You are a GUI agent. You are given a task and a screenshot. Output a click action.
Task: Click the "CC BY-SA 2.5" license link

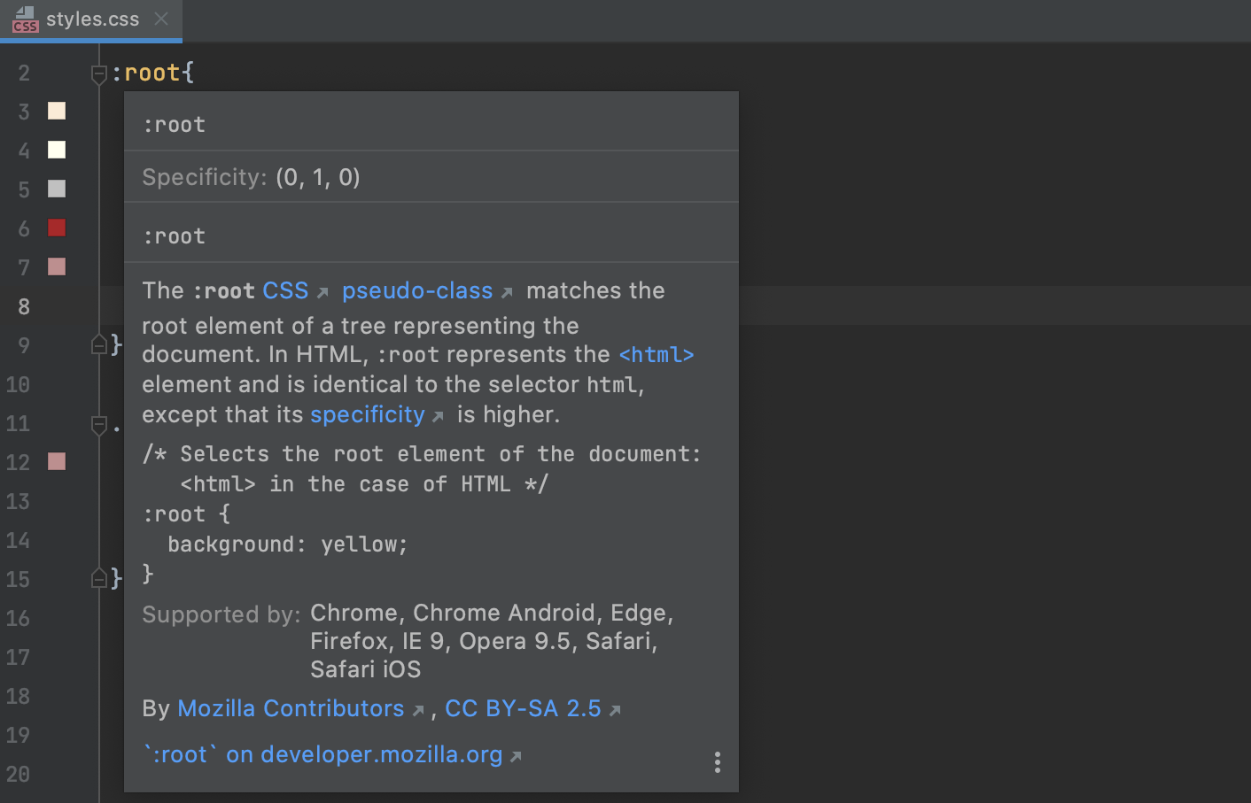(x=523, y=708)
